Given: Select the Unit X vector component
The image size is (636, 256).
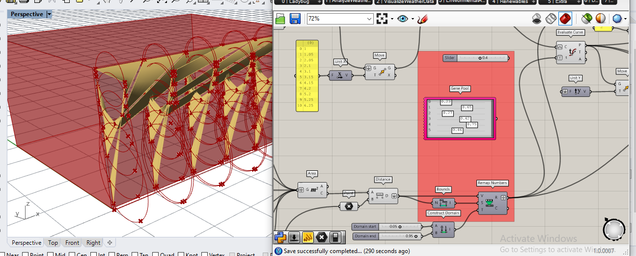Looking at the screenshot, I should (x=340, y=75).
